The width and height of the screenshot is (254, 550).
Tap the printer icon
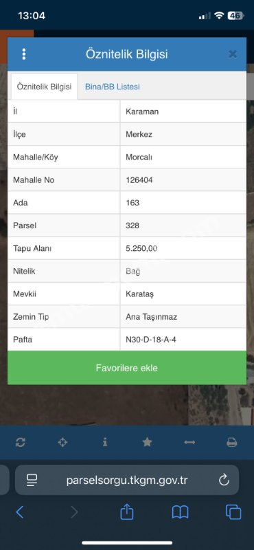[x=232, y=442]
